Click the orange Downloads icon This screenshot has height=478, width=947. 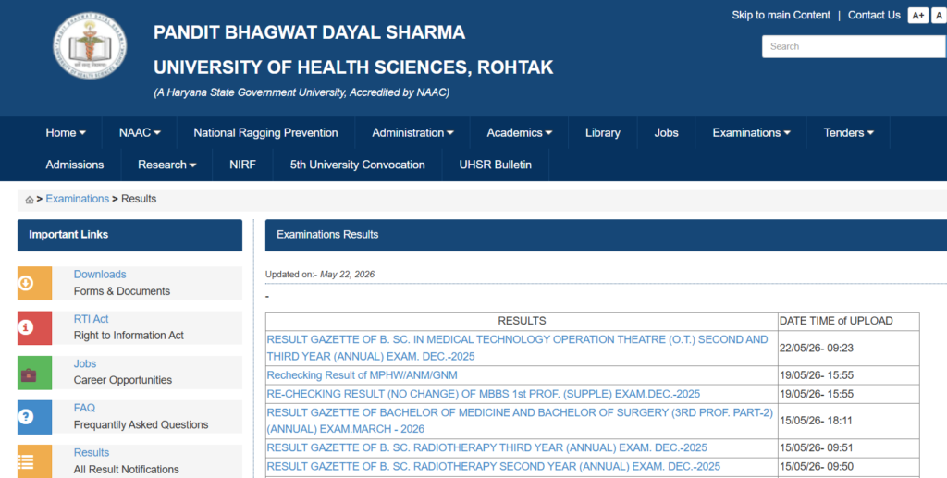pos(34,283)
